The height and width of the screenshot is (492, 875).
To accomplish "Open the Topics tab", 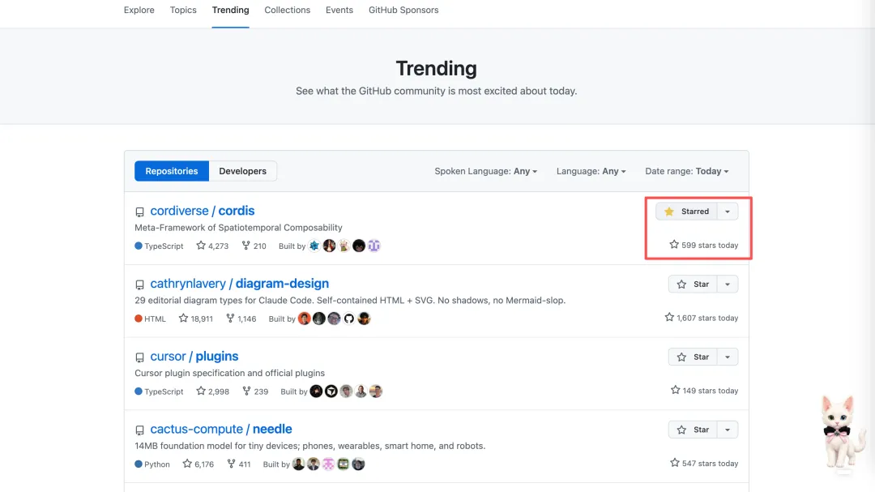I will (x=183, y=10).
